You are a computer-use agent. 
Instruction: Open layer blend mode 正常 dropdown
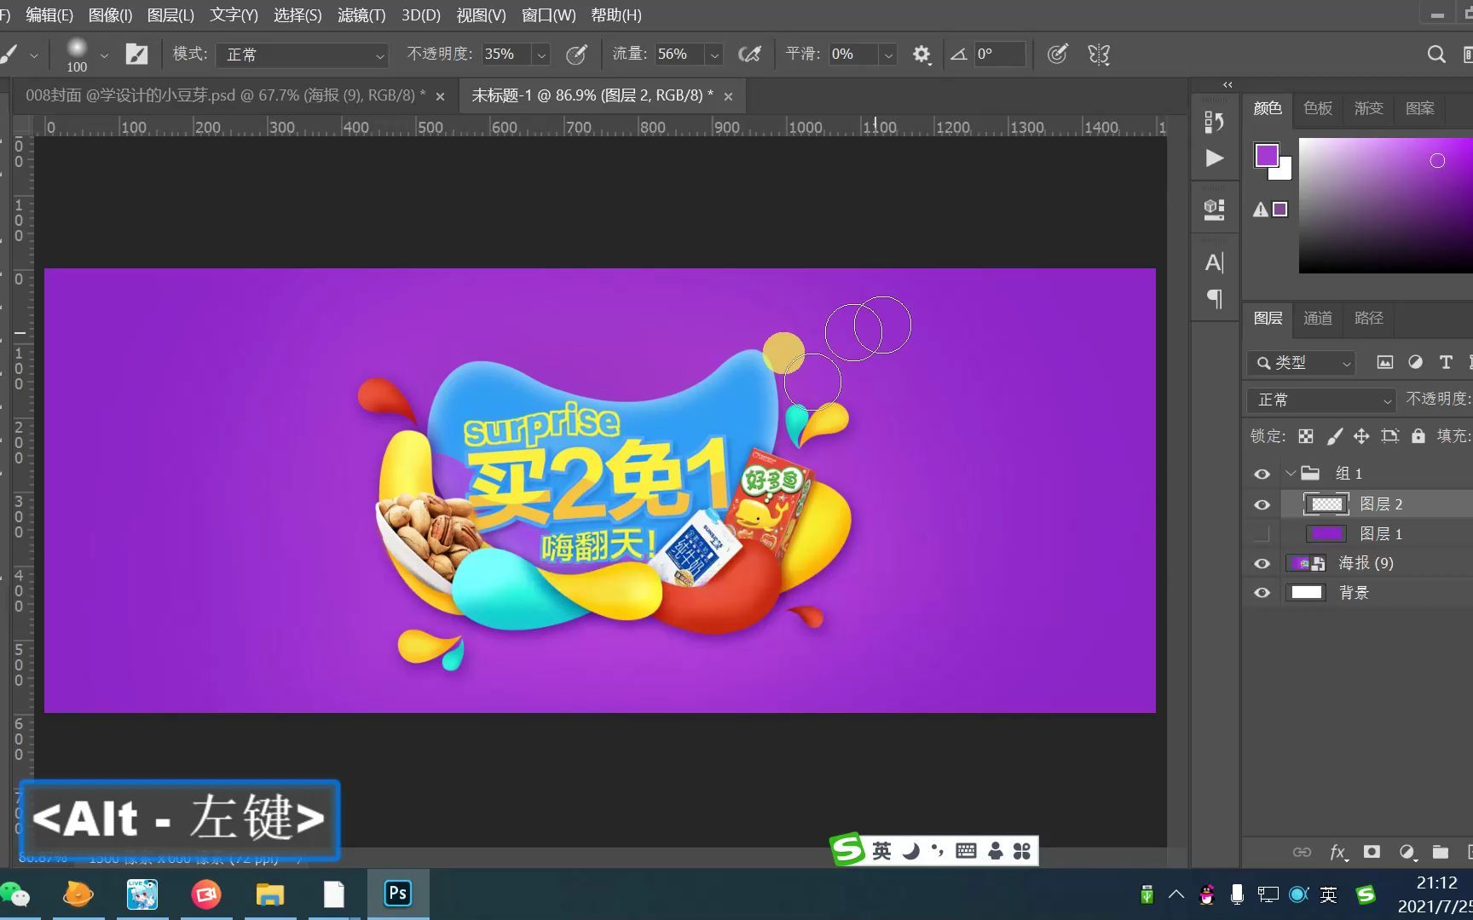pyautogui.click(x=1321, y=400)
